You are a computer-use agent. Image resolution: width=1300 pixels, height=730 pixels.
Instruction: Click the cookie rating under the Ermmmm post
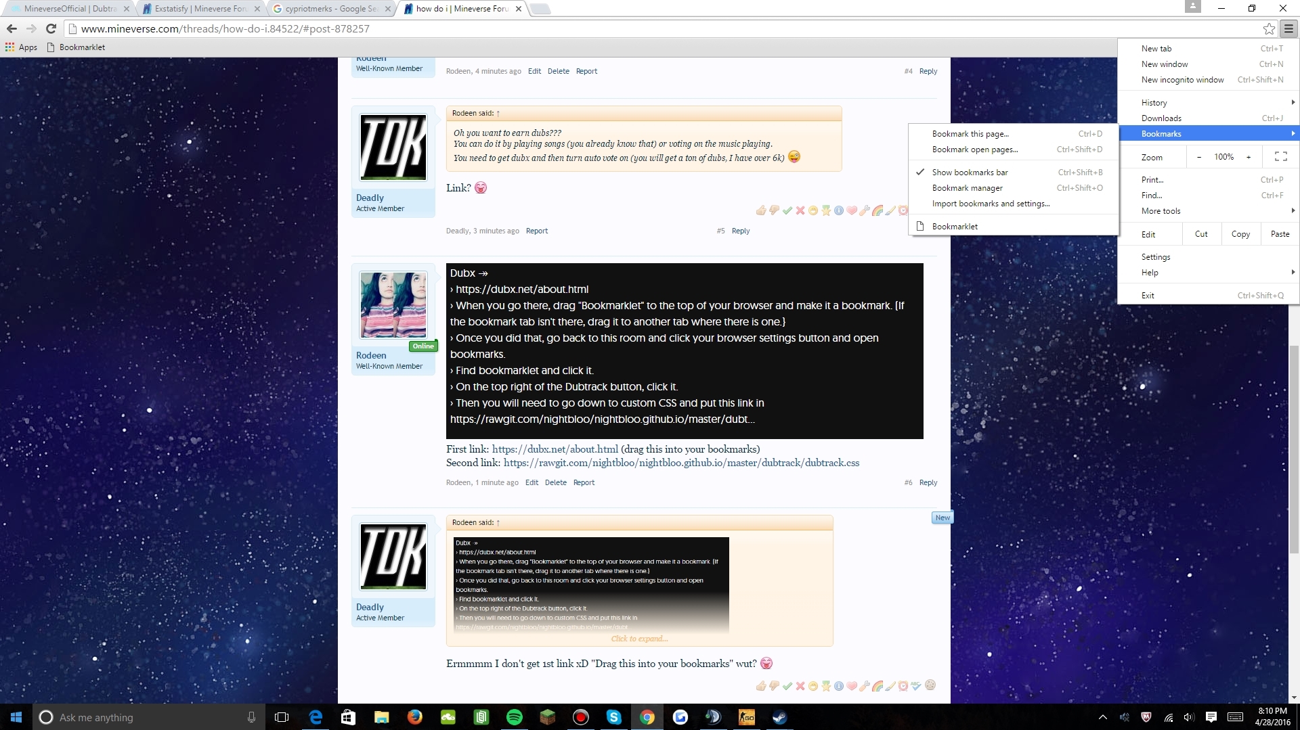pyautogui.click(x=930, y=685)
